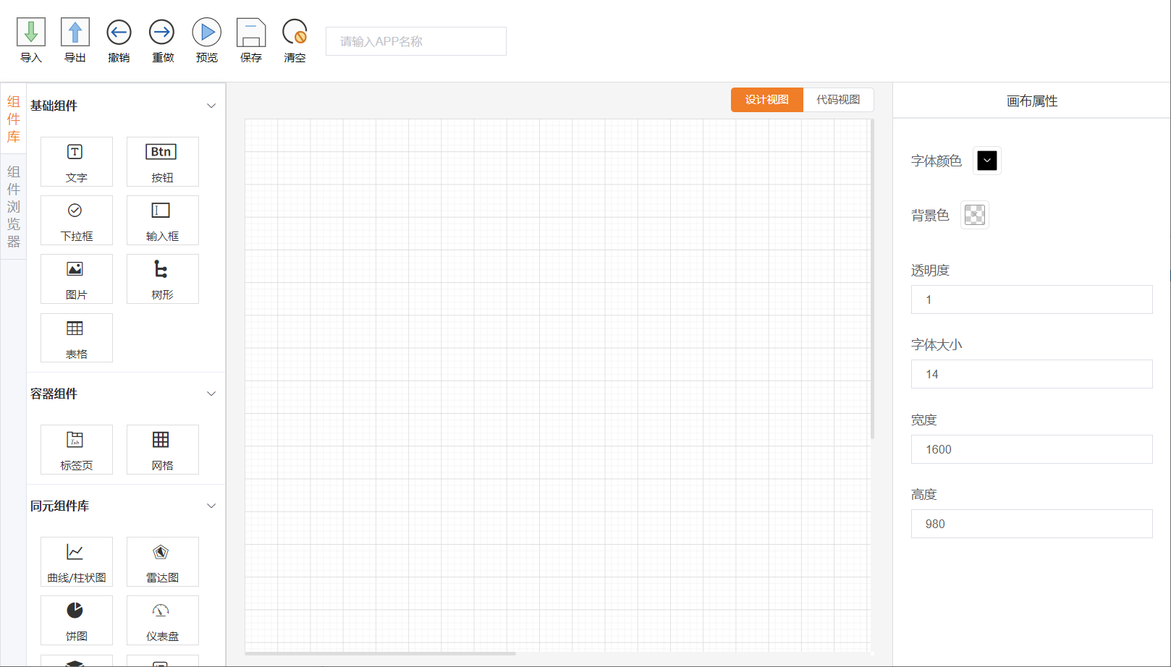Collapse the 同元组件库 section

click(211, 506)
